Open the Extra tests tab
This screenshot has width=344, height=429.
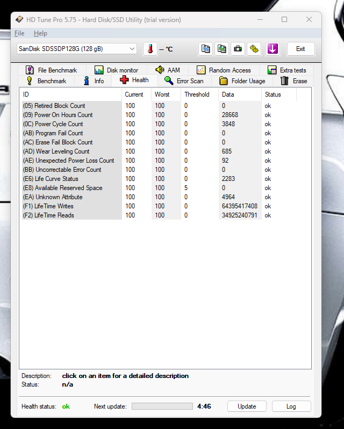pos(286,70)
